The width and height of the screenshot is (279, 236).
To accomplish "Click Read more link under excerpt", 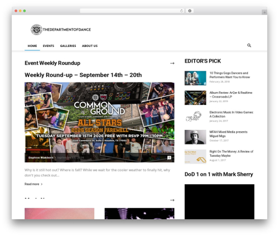I will 33,184.
